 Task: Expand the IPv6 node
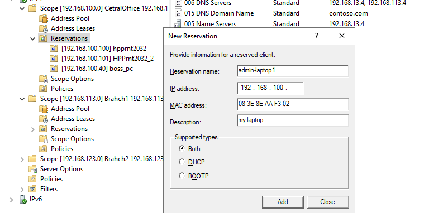click(12, 200)
